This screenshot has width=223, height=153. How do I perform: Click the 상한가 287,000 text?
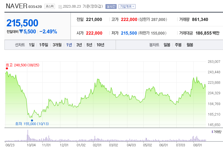click(x=152, y=19)
